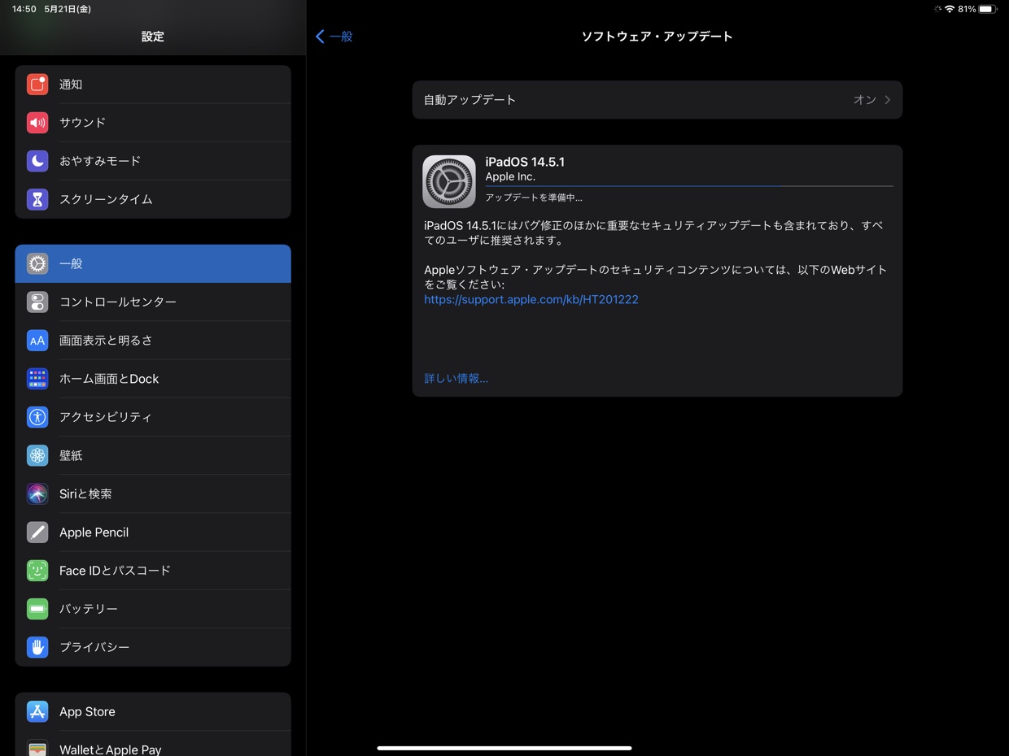This screenshot has height=756, width=1009.
Task: Select the App Store label
Action: (x=87, y=711)
